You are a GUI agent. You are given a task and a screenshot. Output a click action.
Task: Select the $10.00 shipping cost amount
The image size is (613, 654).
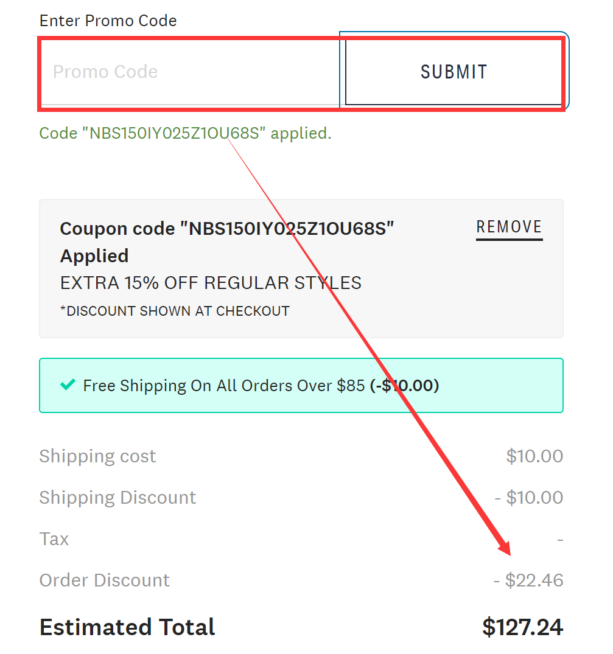click(534, 456)
